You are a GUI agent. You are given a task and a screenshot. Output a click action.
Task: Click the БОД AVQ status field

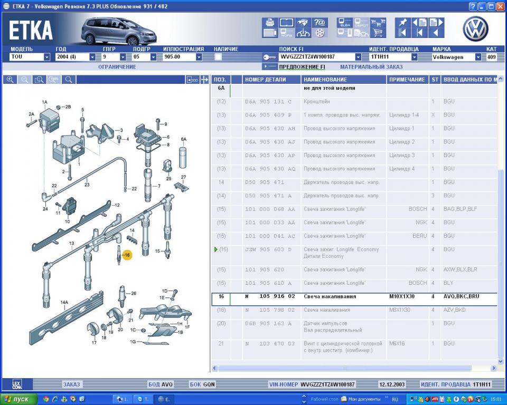point(161,384)
